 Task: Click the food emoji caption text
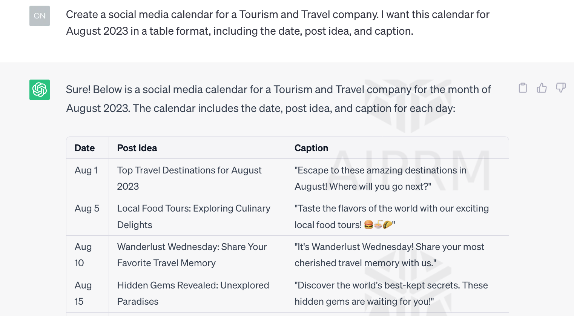pos(391,216)
